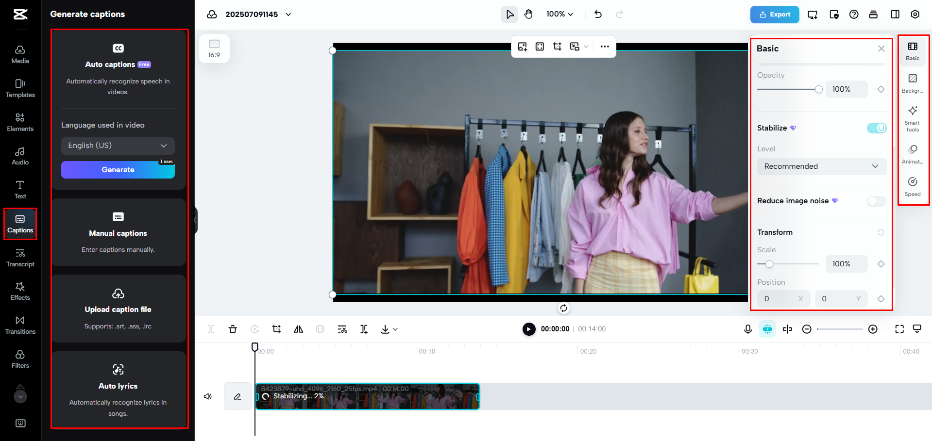Viewport: 932px width, 441px height.
Task: Turn off the Stabilize toggle
Action: click(877, 128)
